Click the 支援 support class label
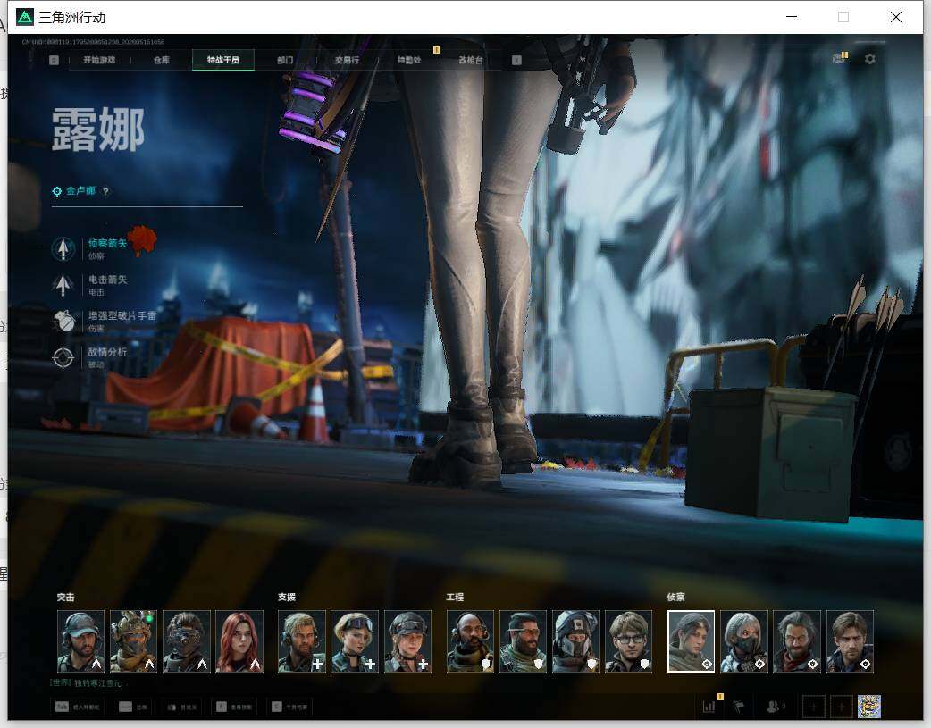 pyautogui.click(x=287, y=598)
